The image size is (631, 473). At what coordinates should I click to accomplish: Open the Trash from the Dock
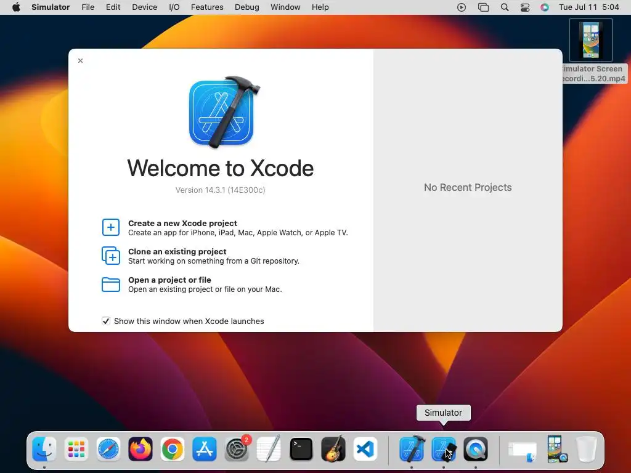coord(587,449)
